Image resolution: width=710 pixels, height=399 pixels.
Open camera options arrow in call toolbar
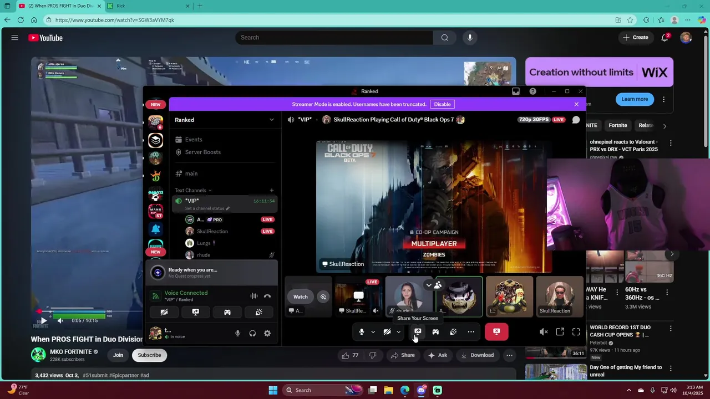(x=398, y=332)
